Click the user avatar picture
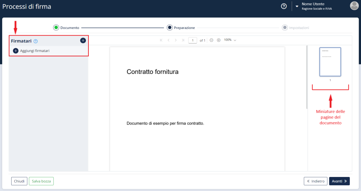 tap(355, 6)
